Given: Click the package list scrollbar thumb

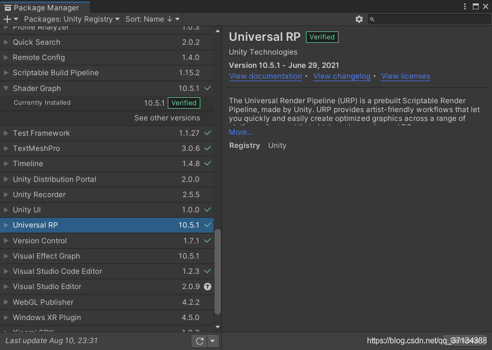Looking at the screenshot, I should click(217, 272).
